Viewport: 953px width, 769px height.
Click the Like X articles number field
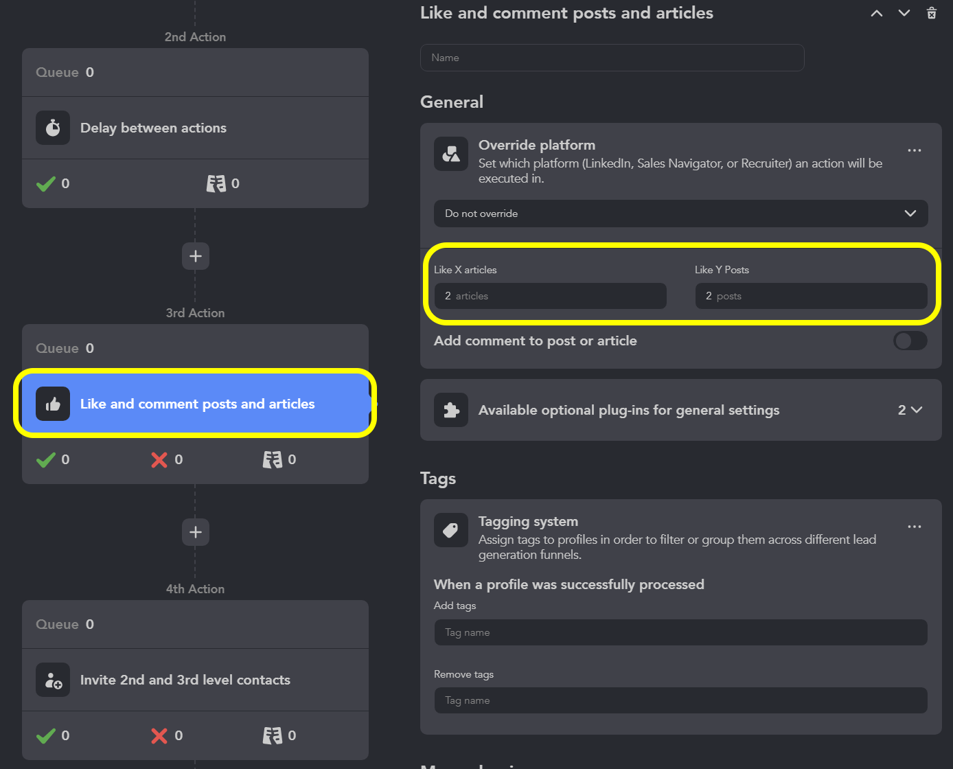tap(551, 296)
